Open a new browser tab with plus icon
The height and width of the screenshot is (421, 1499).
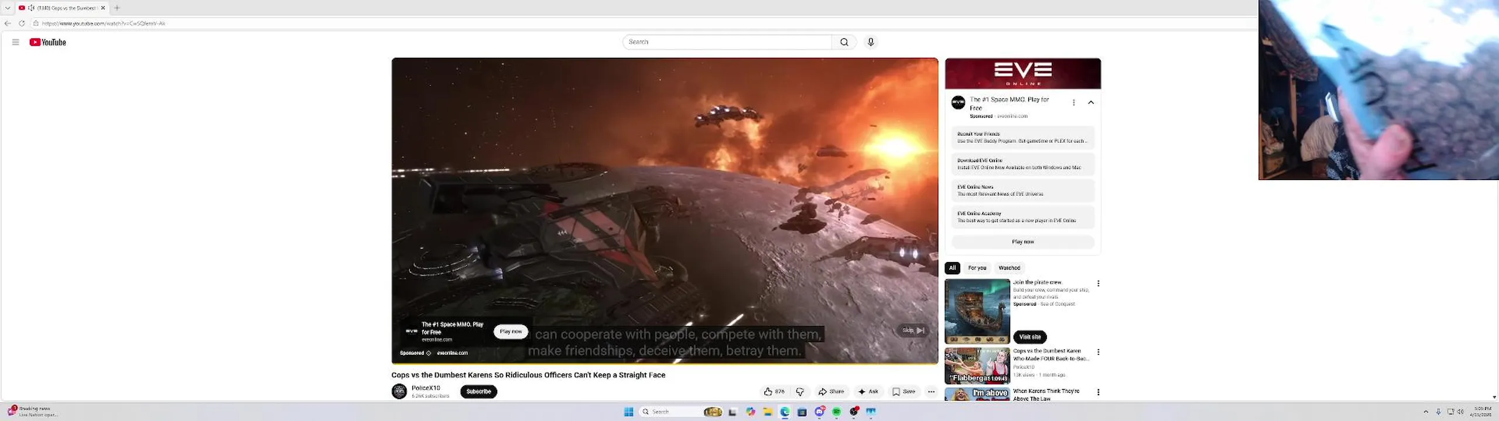117,8
